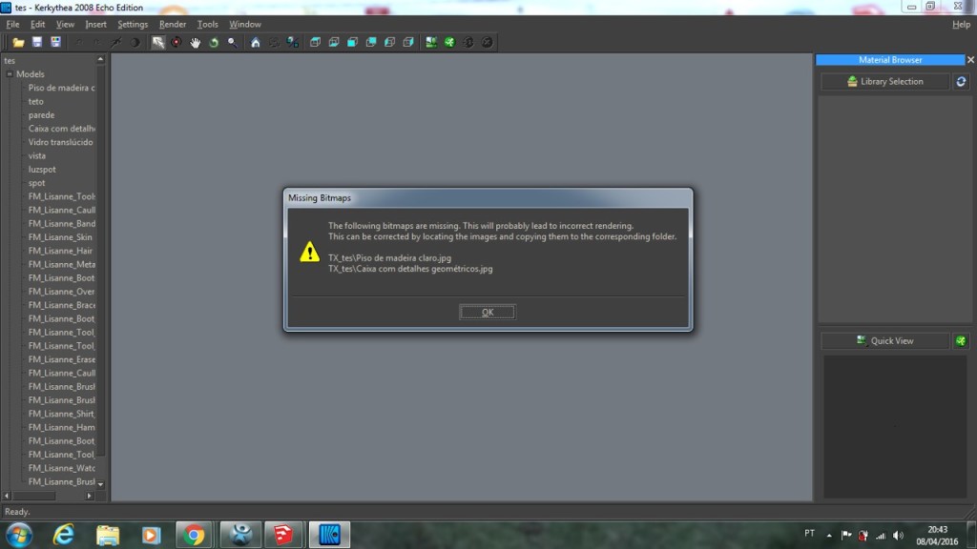Select the 'teto' model
The width and height of the screenshot is (977, 549).
coord(35,101)
